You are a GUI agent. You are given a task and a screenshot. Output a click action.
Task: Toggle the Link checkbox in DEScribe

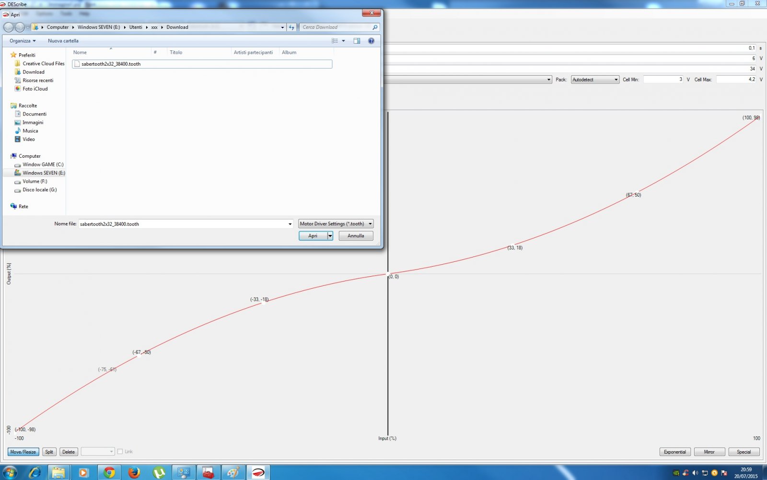coord(120,452)
